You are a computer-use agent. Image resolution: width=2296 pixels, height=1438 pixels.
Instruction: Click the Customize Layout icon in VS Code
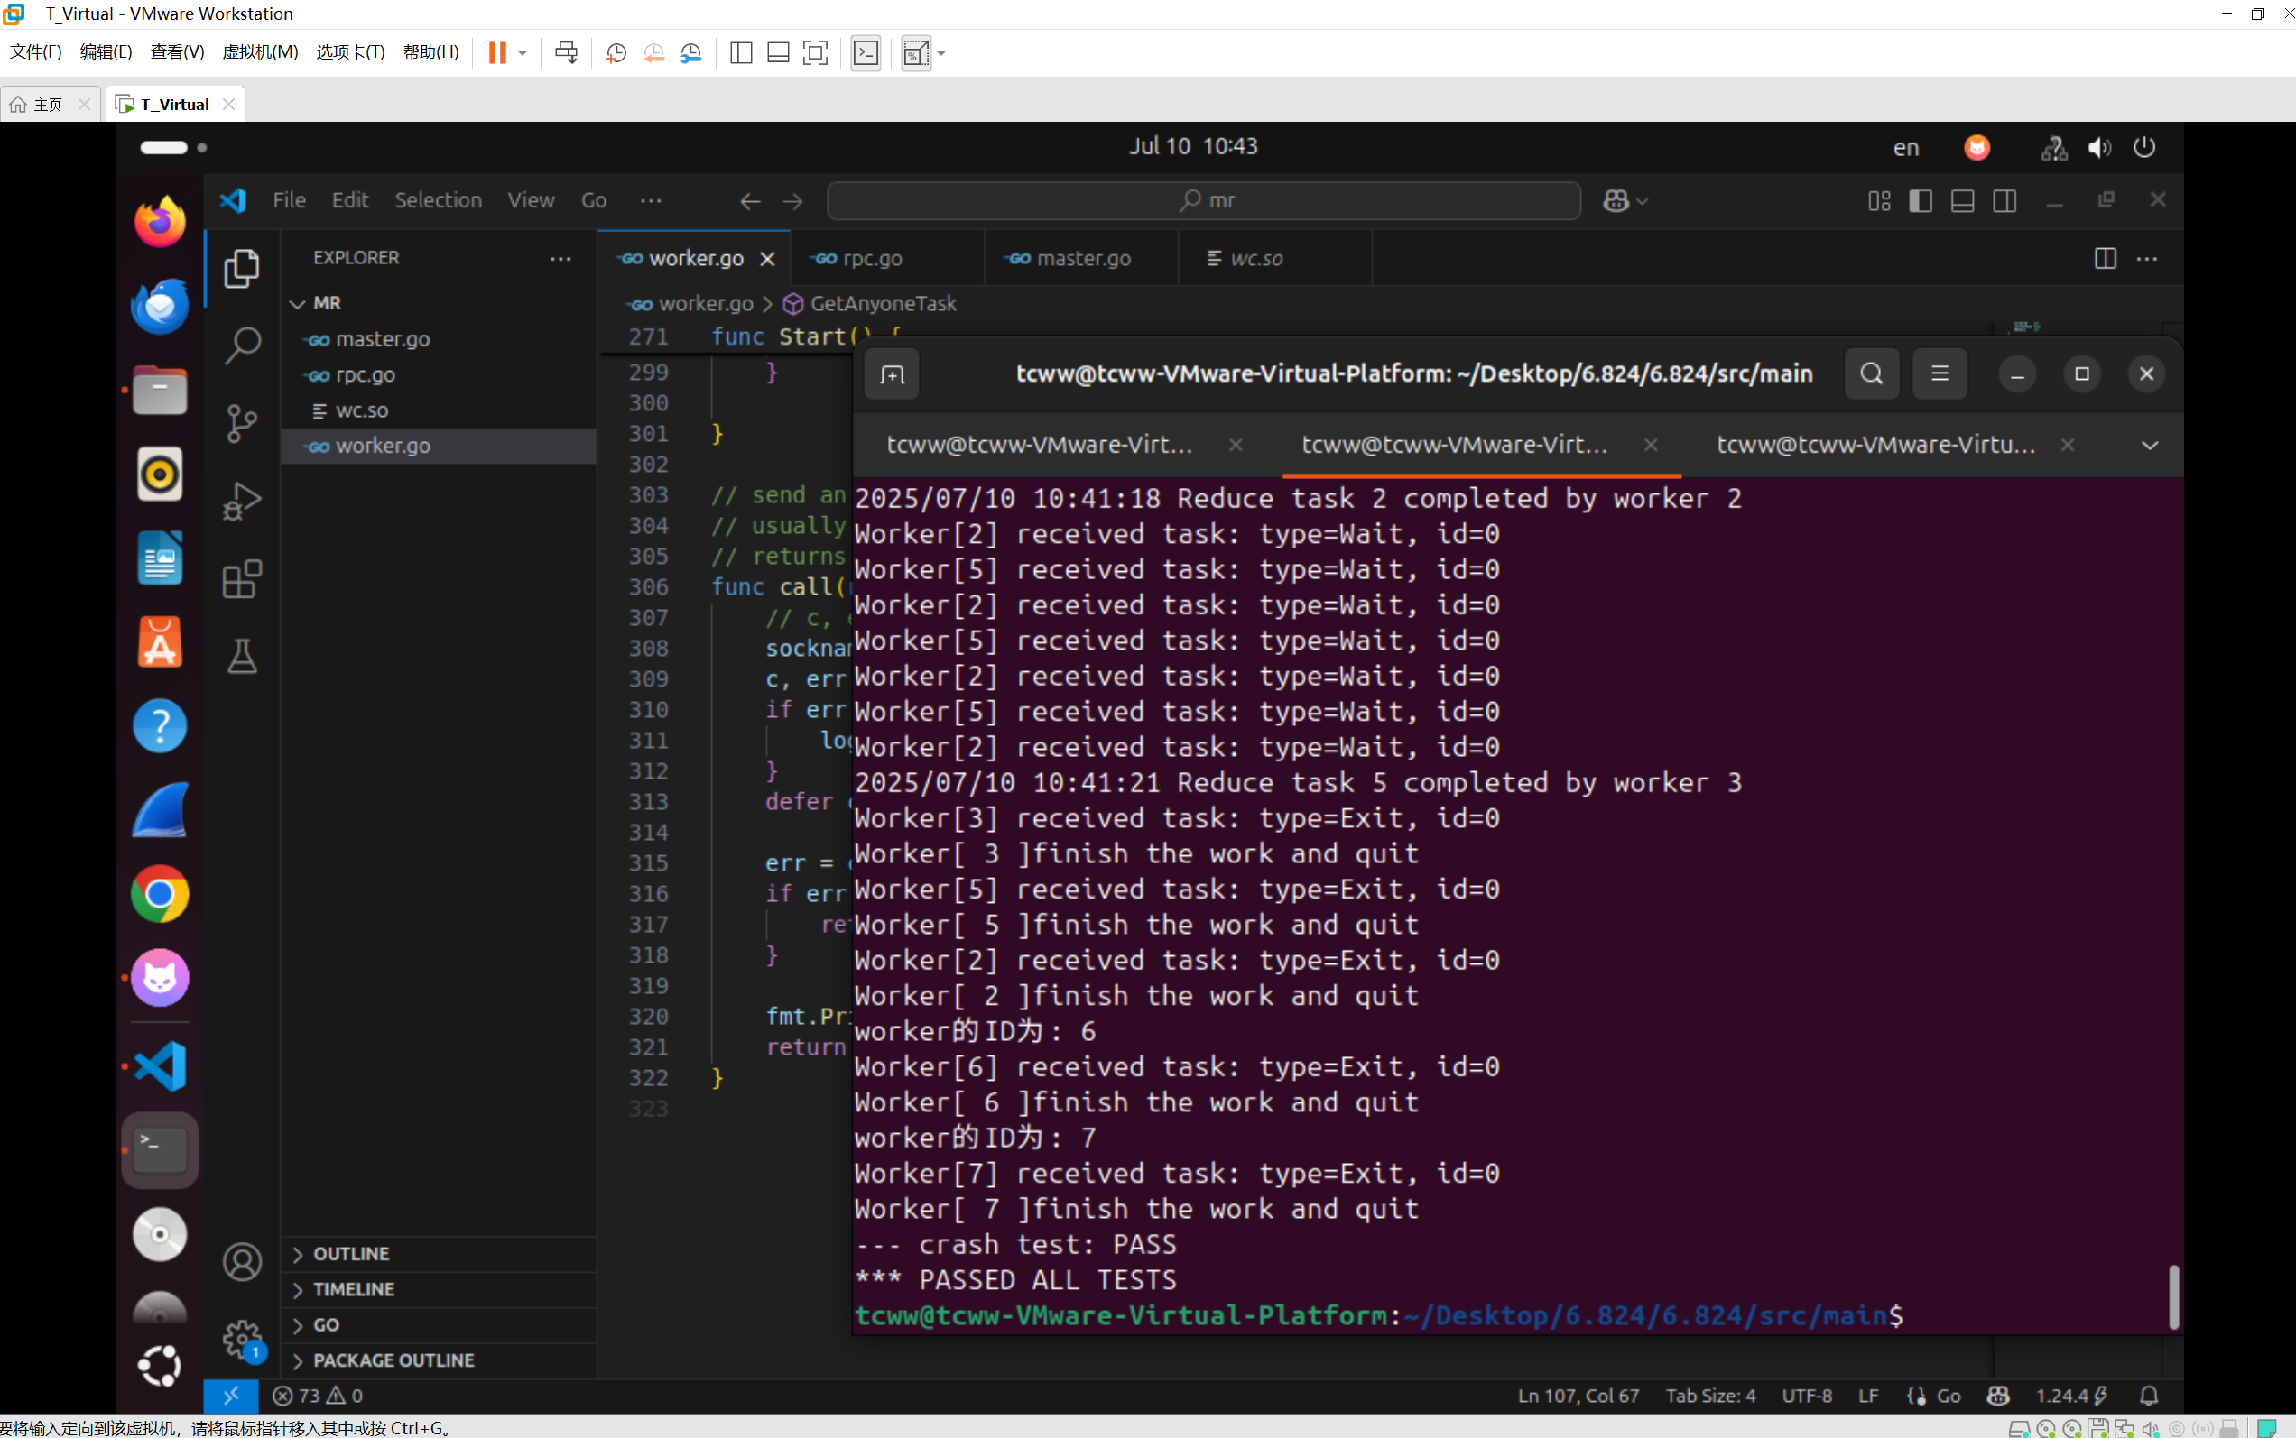pyautogui.click(x=1878, y=200)
